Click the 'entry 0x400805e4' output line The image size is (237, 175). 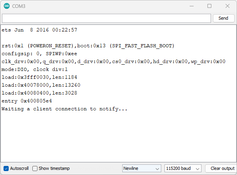[27, 101]
